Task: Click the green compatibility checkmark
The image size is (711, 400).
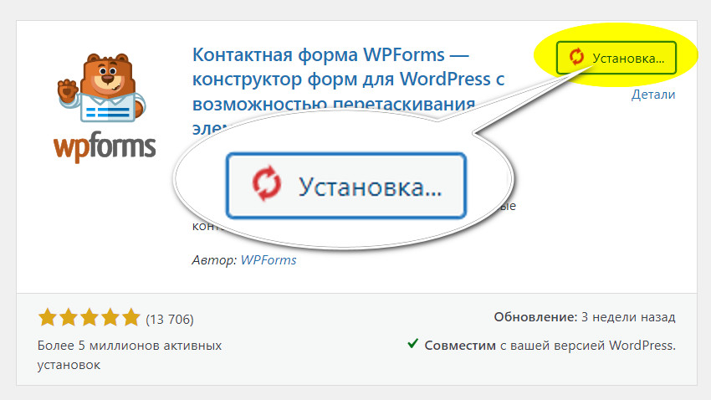Action: pyautogui.click(x=412, y=343)
